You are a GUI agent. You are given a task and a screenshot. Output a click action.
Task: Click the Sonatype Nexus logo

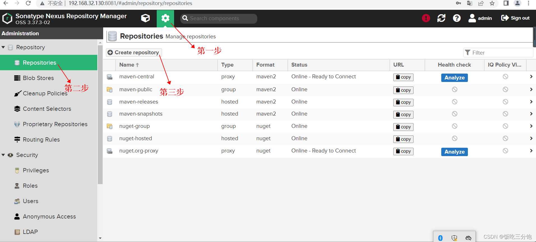coord(7,18)
